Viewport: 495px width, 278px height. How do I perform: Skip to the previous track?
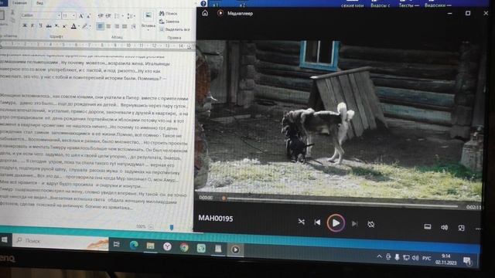click(317, 222)
